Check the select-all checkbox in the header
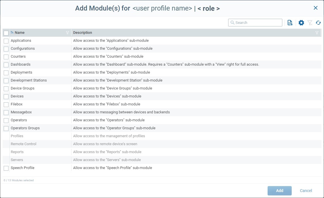This screenshot has width=324, height=198. click(6, 33)
